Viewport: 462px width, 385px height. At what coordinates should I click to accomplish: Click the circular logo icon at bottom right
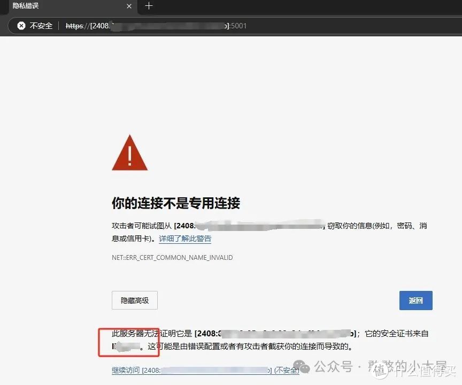click(381, 370)
